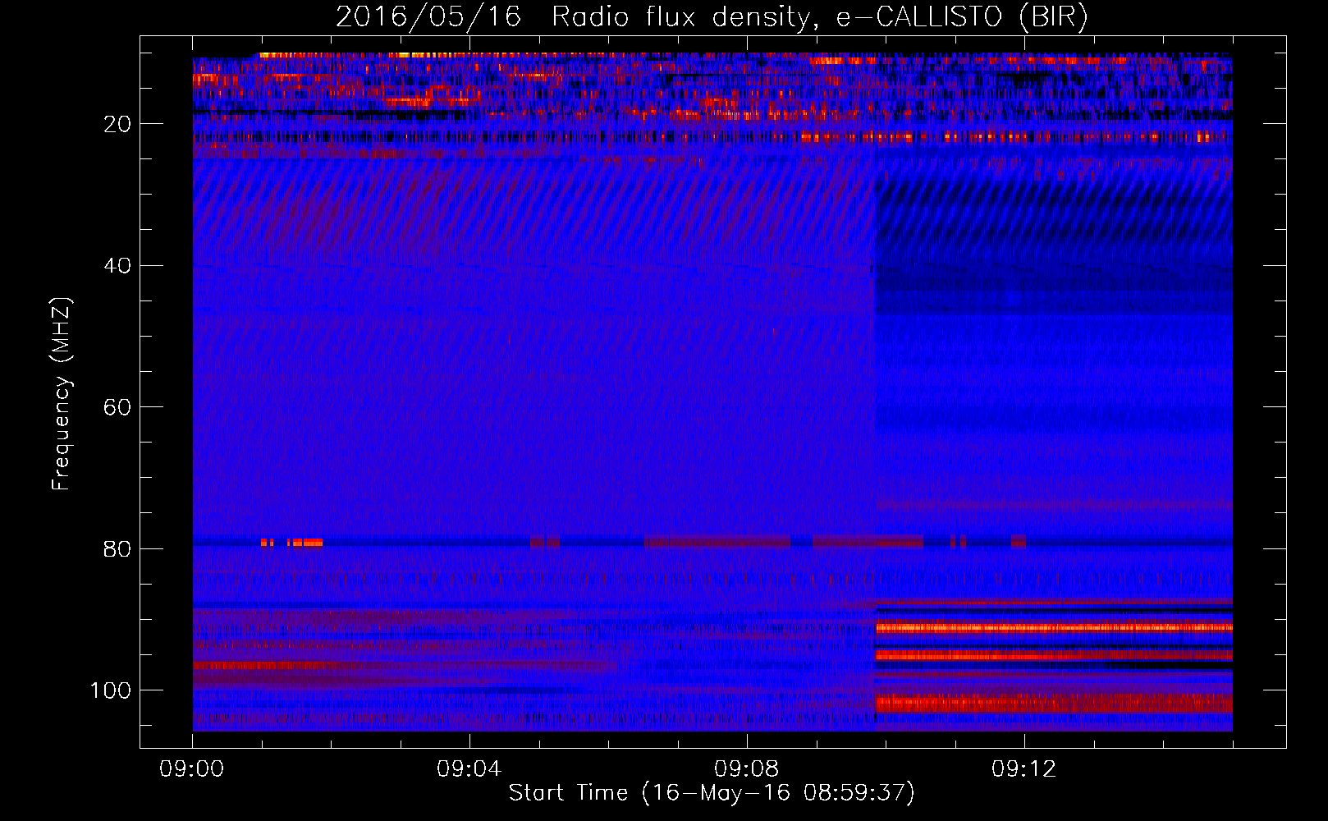Click the 09:04 time tick label
Image resolution: width=1328 pixels, height=821 pixels.
pos(469,769)
